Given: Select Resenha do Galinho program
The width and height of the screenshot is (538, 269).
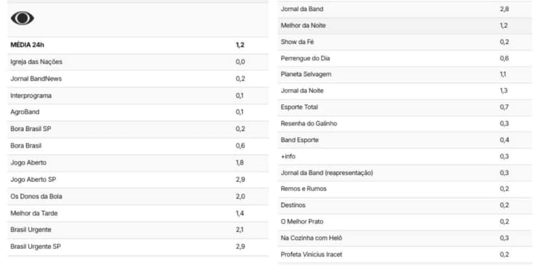Looking at the screenshot, I should pyautogui.click(x=405, y=123).
